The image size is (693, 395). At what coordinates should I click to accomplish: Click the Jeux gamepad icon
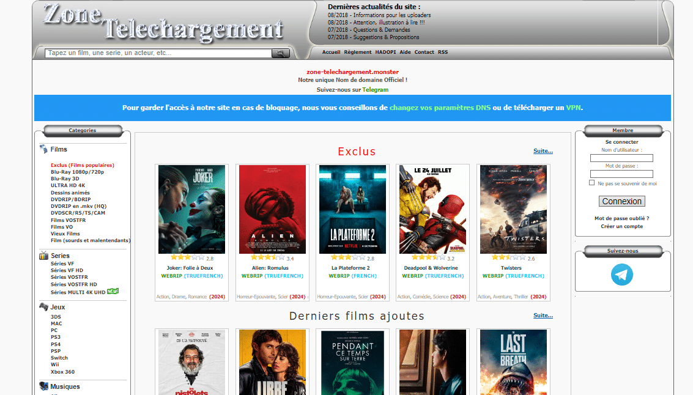(x=43, y=307)
